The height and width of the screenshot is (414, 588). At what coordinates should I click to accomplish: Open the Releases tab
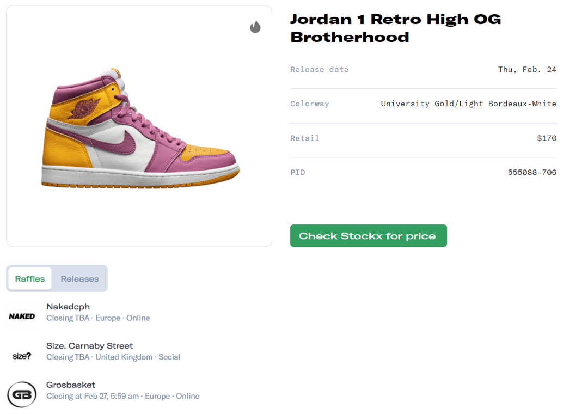click(x=79, y=279)
